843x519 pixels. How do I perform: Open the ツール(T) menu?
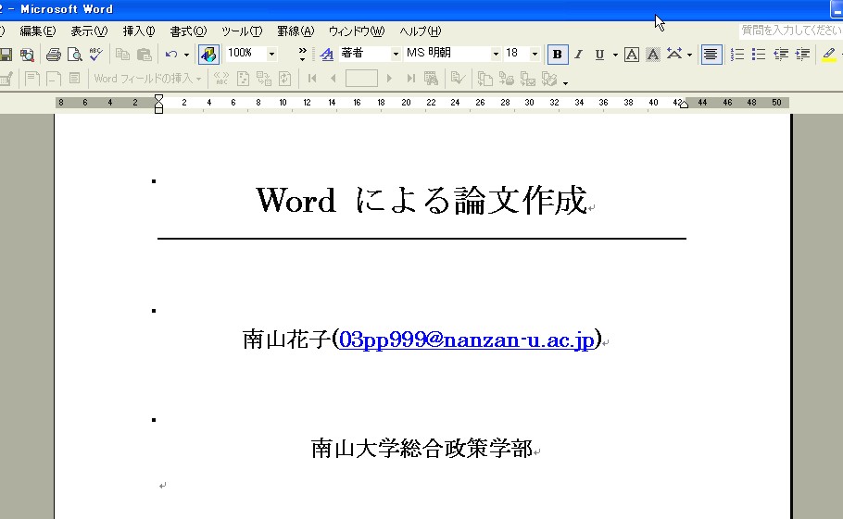tap(242, 31)
